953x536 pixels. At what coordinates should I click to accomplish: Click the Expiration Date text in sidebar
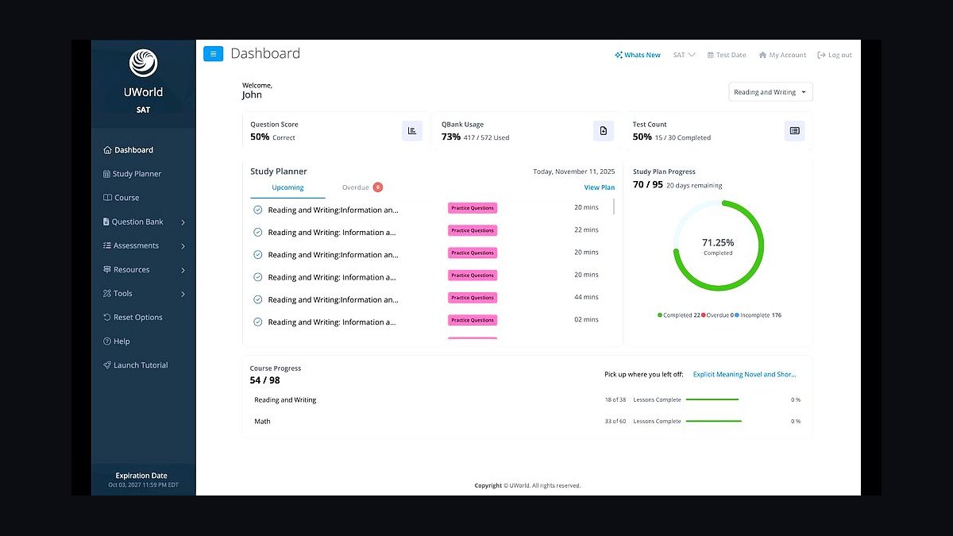141,476
